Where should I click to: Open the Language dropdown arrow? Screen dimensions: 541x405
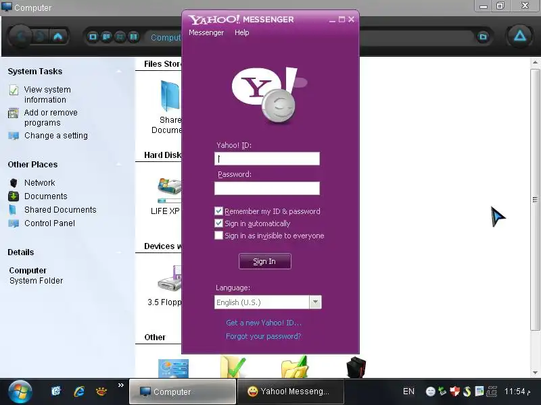click(x=315, y=302)
